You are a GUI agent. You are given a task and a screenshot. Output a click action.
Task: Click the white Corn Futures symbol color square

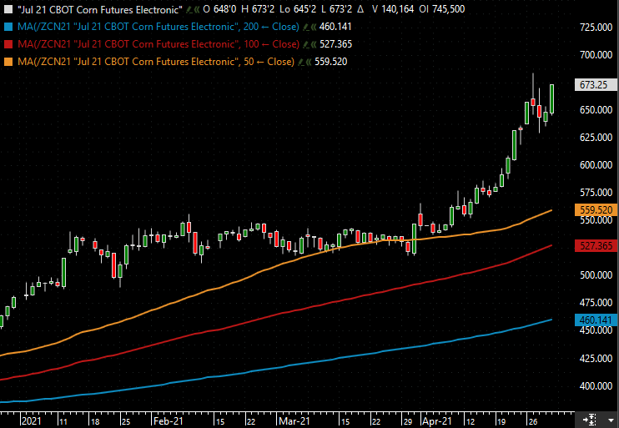coord(8,9)
